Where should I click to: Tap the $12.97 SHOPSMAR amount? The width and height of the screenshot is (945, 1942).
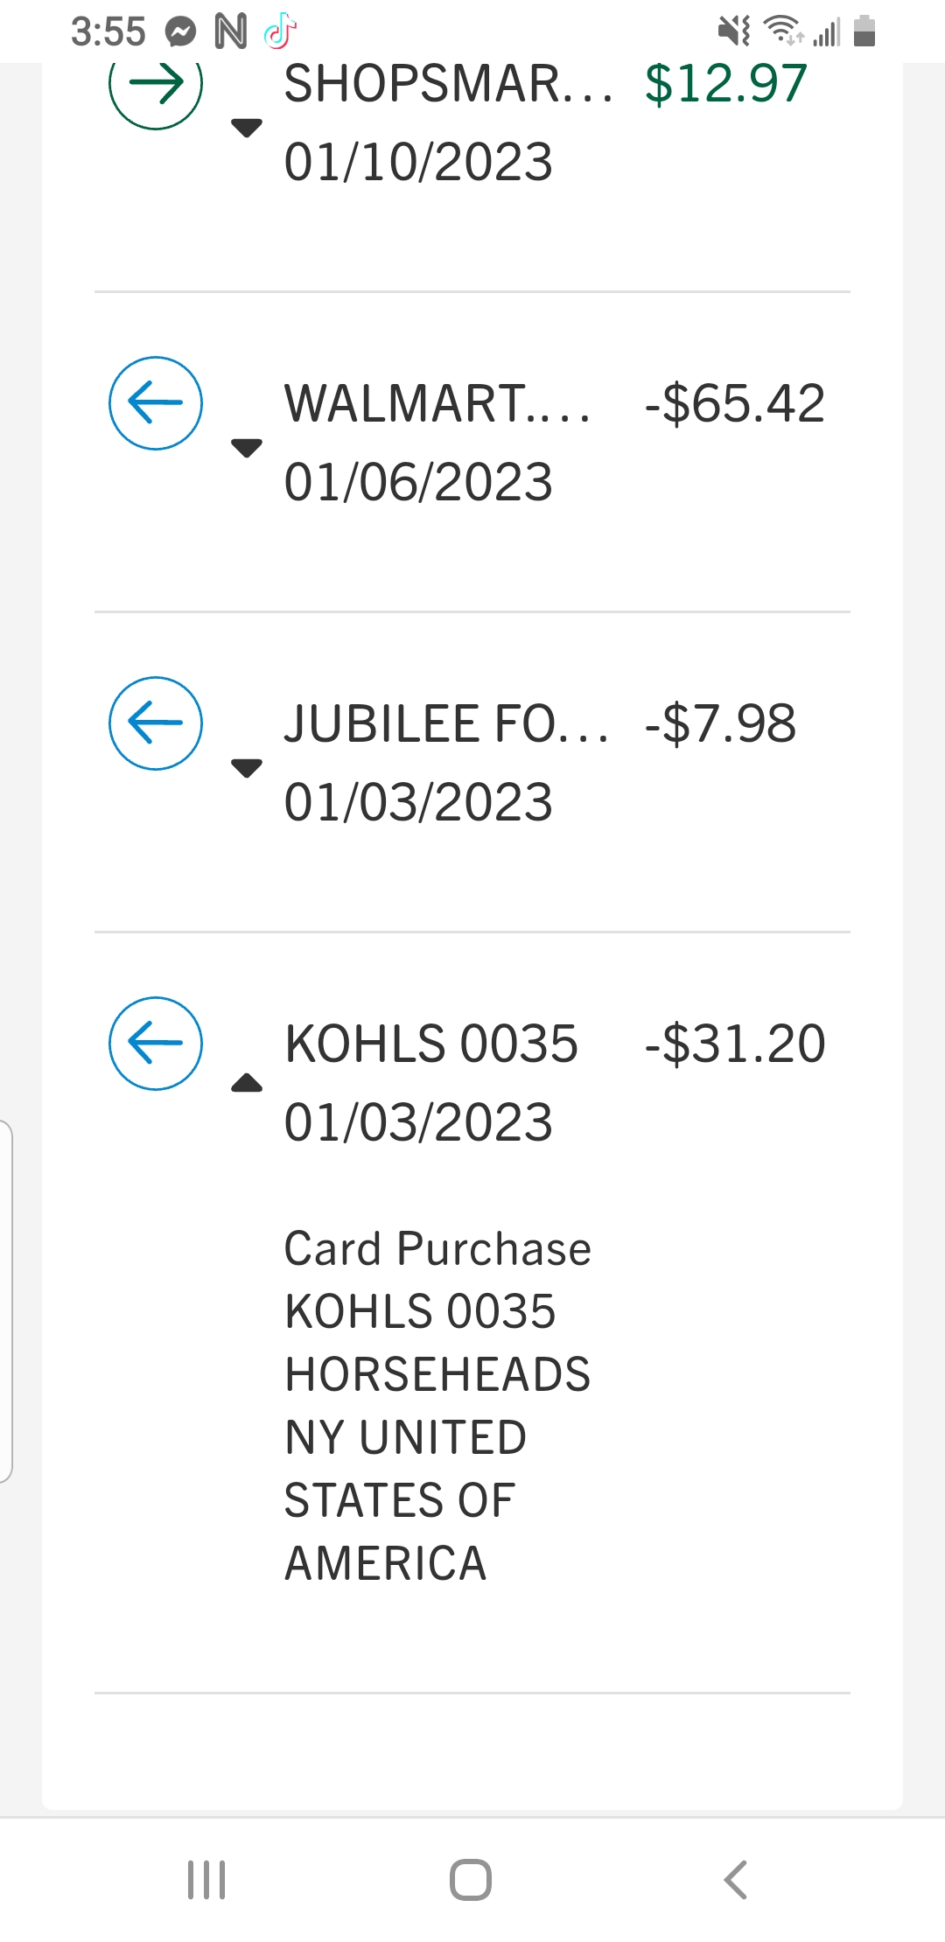pyautogui.click(x=725, y=84)
